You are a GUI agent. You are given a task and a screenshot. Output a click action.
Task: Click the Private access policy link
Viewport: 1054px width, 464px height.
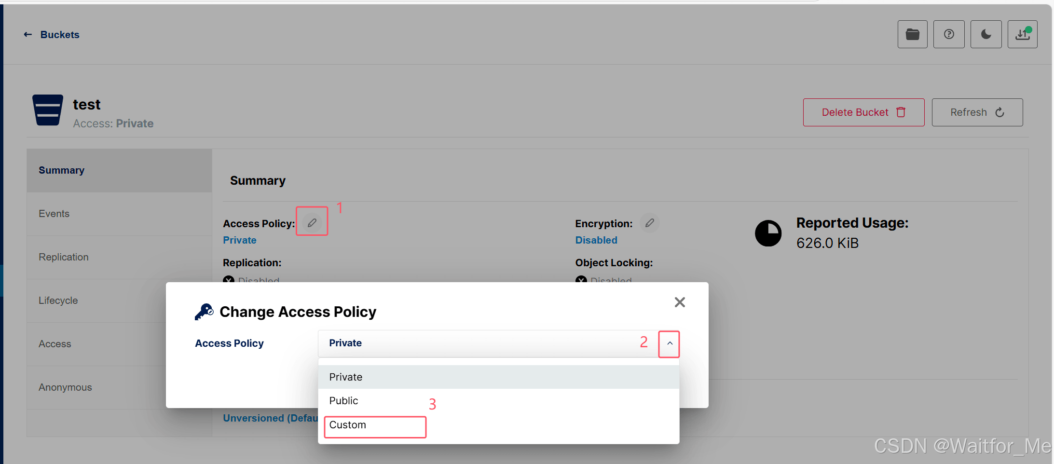tap(240, 240)
